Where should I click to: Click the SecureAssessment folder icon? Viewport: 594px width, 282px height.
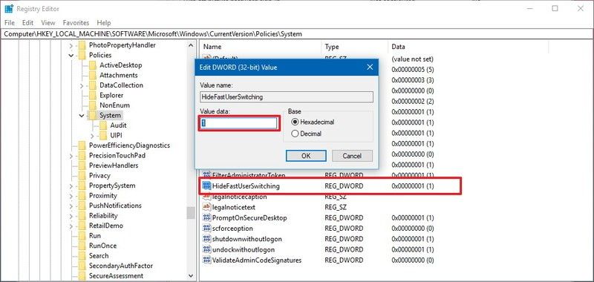(x=82, y=276)
